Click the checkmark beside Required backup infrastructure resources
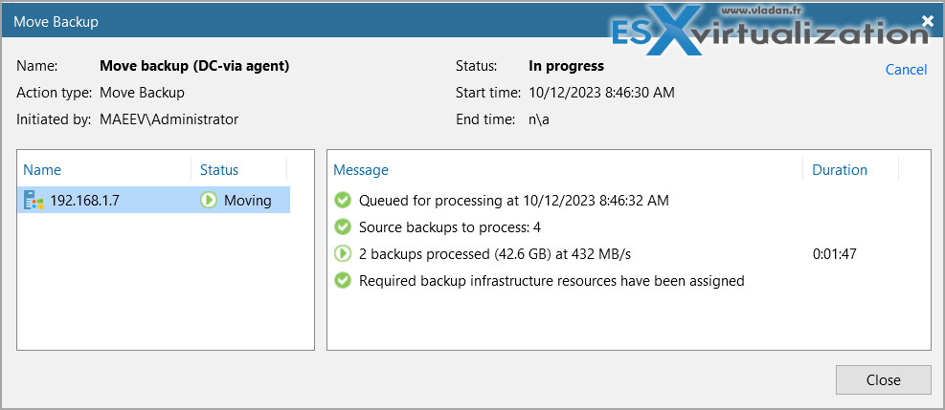 (343, 281)
